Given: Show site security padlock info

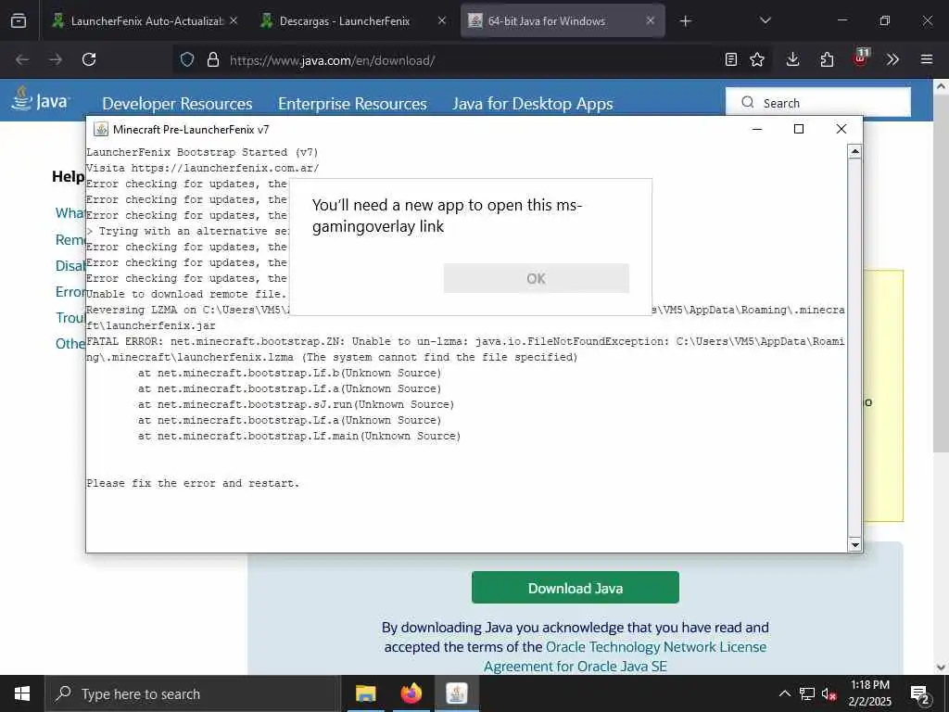Looking at the screenshot, I should point(213,59).
